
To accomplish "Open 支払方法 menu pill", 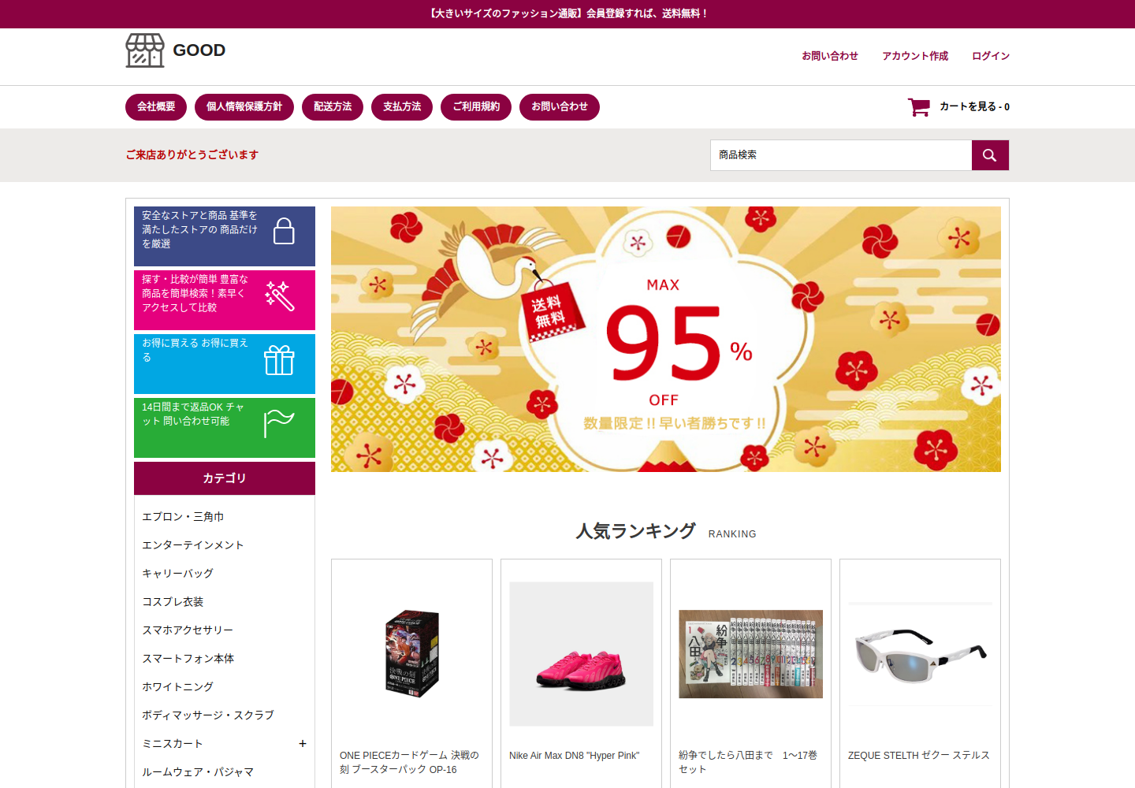I will pos(402,107).
